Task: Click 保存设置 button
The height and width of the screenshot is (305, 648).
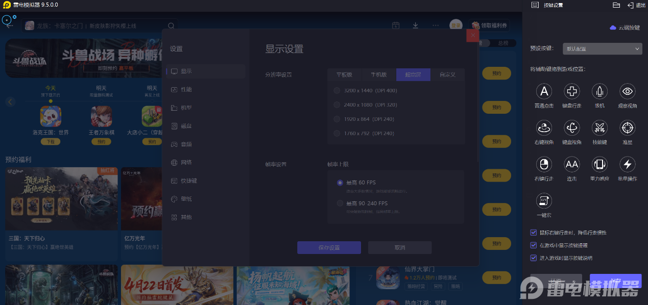Action: click(x=329, y=247)
